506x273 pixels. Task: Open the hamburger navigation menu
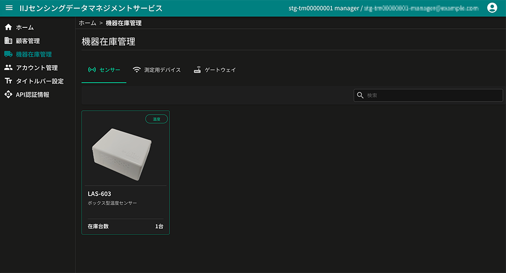tap(9, 8)
